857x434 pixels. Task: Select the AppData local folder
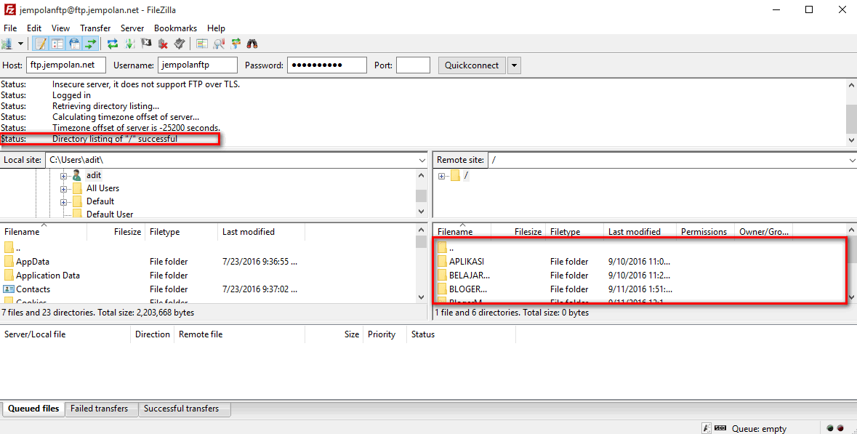coord(32,262)
